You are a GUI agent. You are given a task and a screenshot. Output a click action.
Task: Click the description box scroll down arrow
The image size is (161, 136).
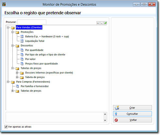(x=105, y=120)
